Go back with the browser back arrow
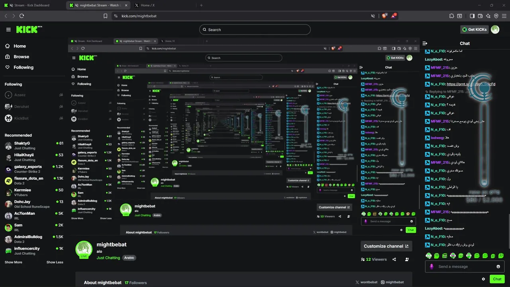Viewport: 510px width, 287px height. click(x=6, y=16)
